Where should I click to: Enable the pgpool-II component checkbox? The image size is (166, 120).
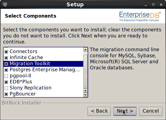[6, 76]
